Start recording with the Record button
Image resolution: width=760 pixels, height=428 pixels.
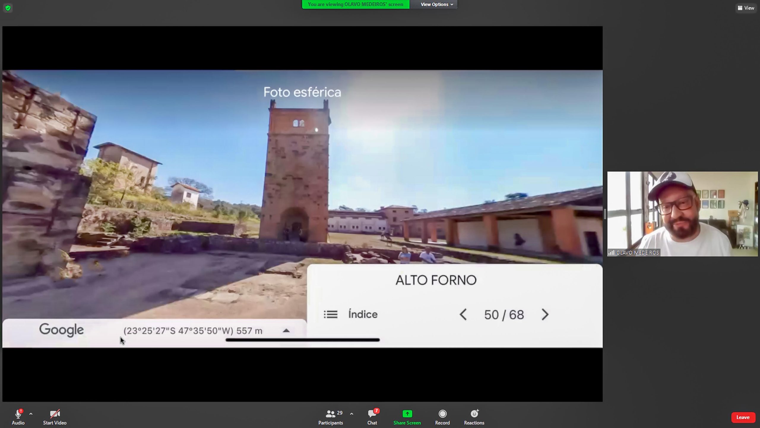(x=442, y=414)
